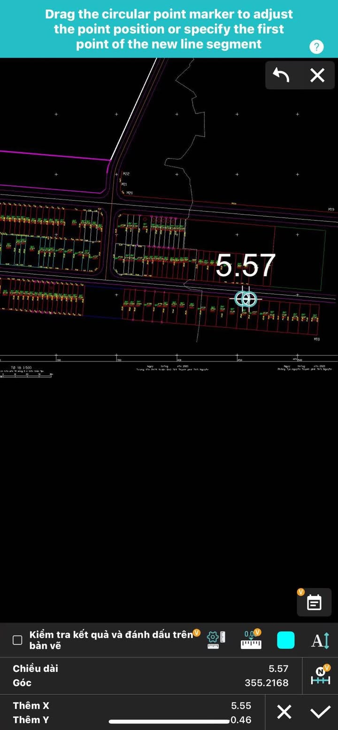Tap the M22 point label on drawing
338x730 pixels.
point(126,174)
